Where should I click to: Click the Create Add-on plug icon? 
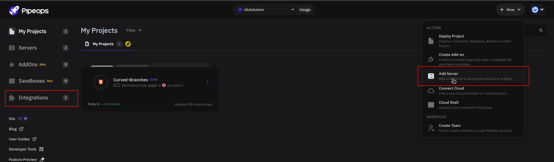click(431, 59)
